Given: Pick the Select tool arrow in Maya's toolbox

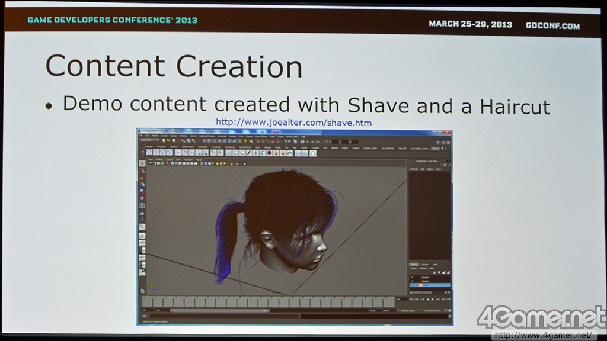Looking at the screenshot, I should click(x=142, y=163).
